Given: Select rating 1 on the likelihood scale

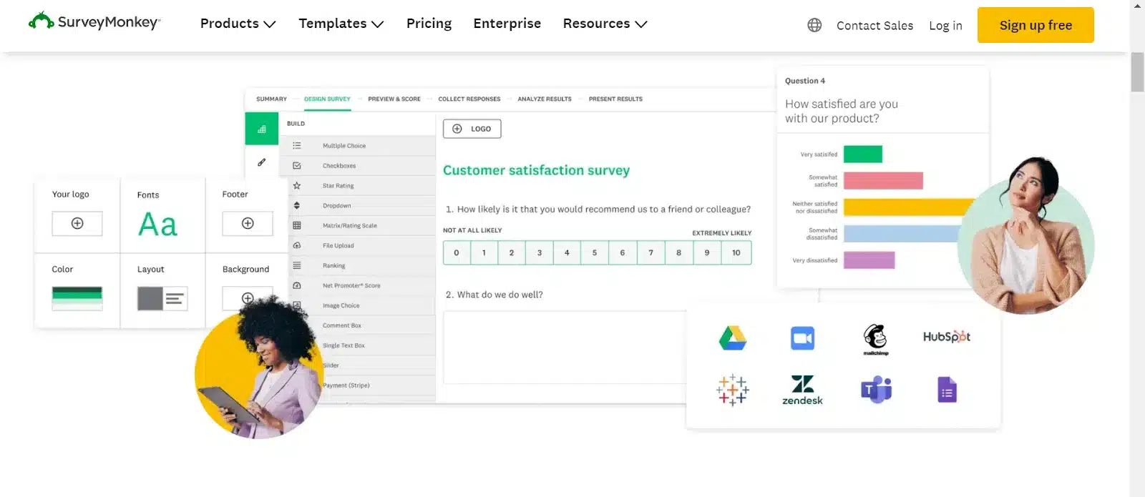Looking at the screenshot, I should point(484,252).
